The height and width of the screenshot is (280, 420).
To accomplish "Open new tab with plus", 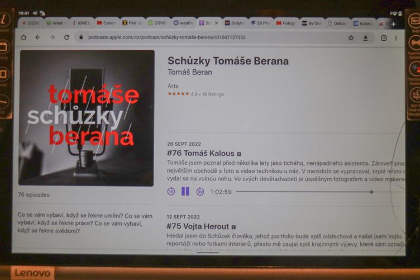I will click(393, 24).
